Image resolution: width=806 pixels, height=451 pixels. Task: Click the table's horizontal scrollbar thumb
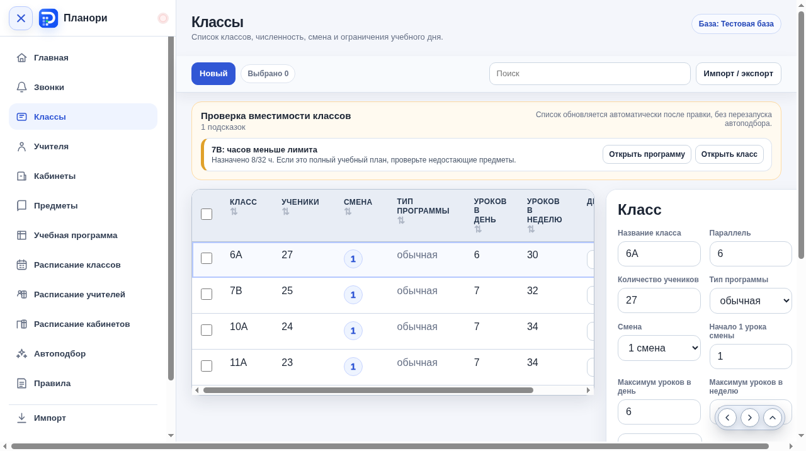point(368,391)
